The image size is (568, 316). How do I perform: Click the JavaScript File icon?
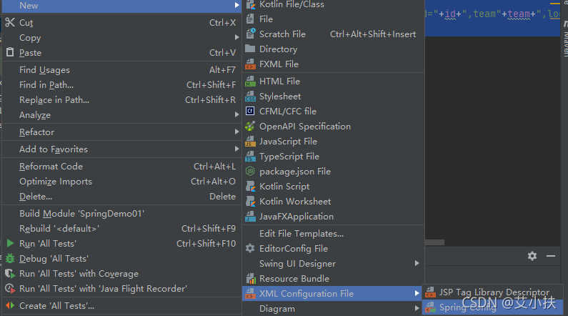point(250,142)
